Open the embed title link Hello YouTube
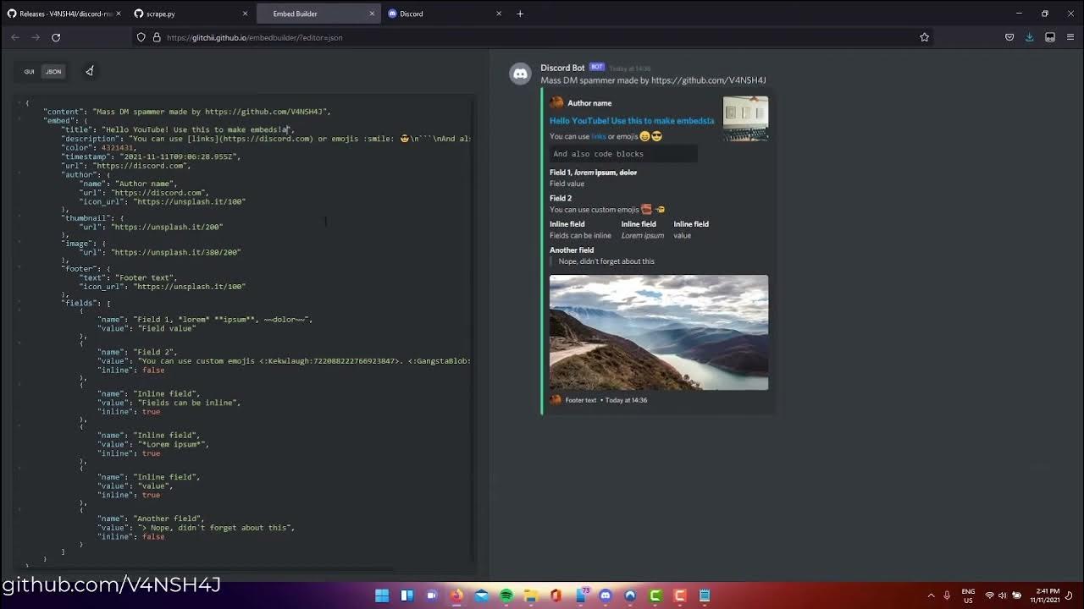Viewport: 1084px width, 609px height. click(632, 121)
